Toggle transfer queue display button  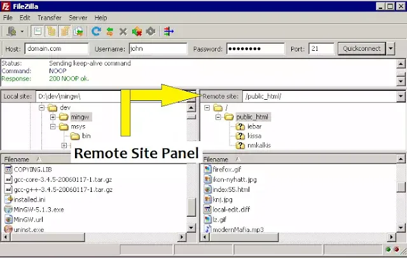(78, 31)
